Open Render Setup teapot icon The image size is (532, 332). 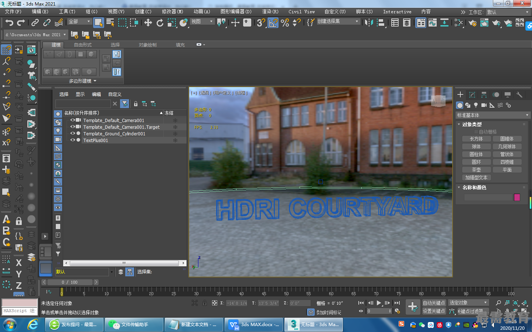click(x=473, y=23)
